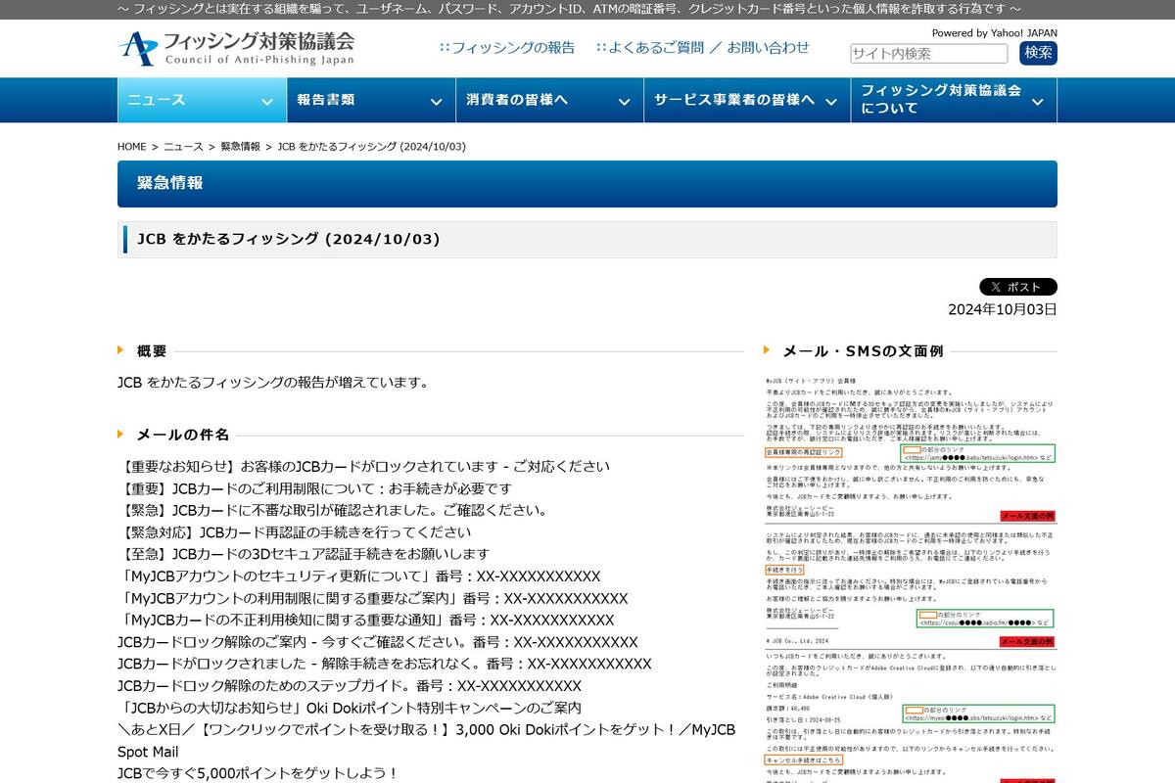Click line Oki Dokiポイント特別キャンペーンのご案内
Viewport: 1175px width, 783px height.
coord(350,708)
